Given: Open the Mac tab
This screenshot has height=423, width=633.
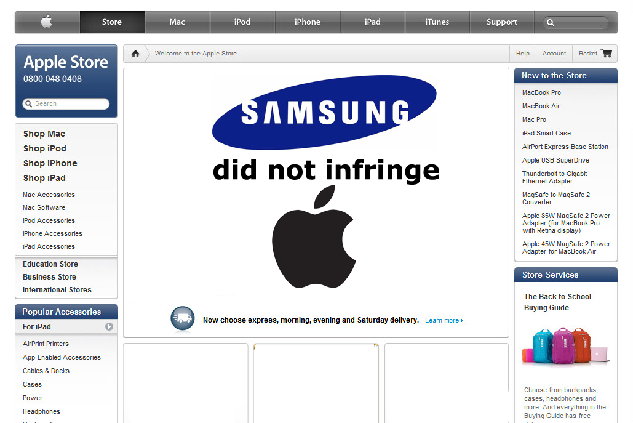Looking at the screenshot, I should click(177, 22).
